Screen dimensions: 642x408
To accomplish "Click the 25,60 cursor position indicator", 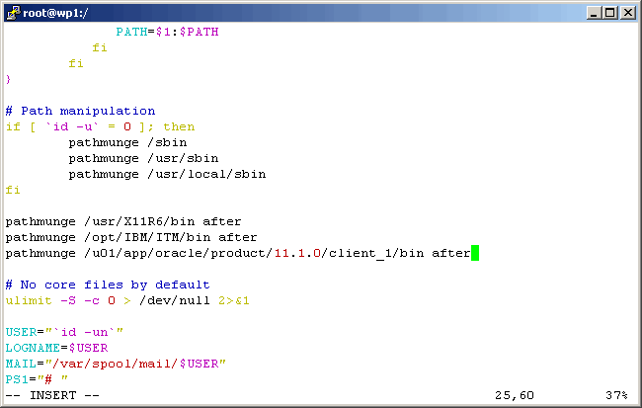I will [x=515, y=395].
